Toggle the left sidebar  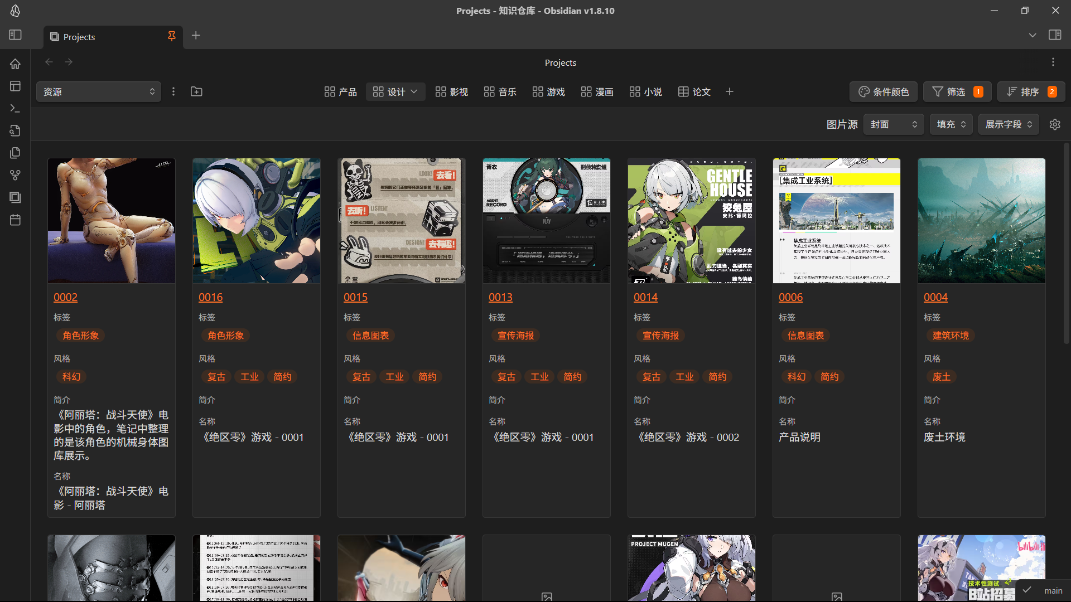pos(15,35)
